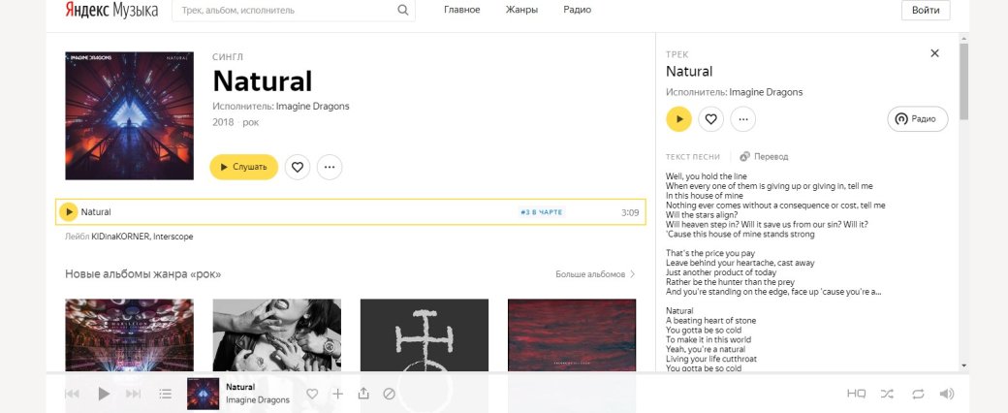Open the Yandex Music logo home link
Screen dimensions: 1008x413
tap(111, 10)
